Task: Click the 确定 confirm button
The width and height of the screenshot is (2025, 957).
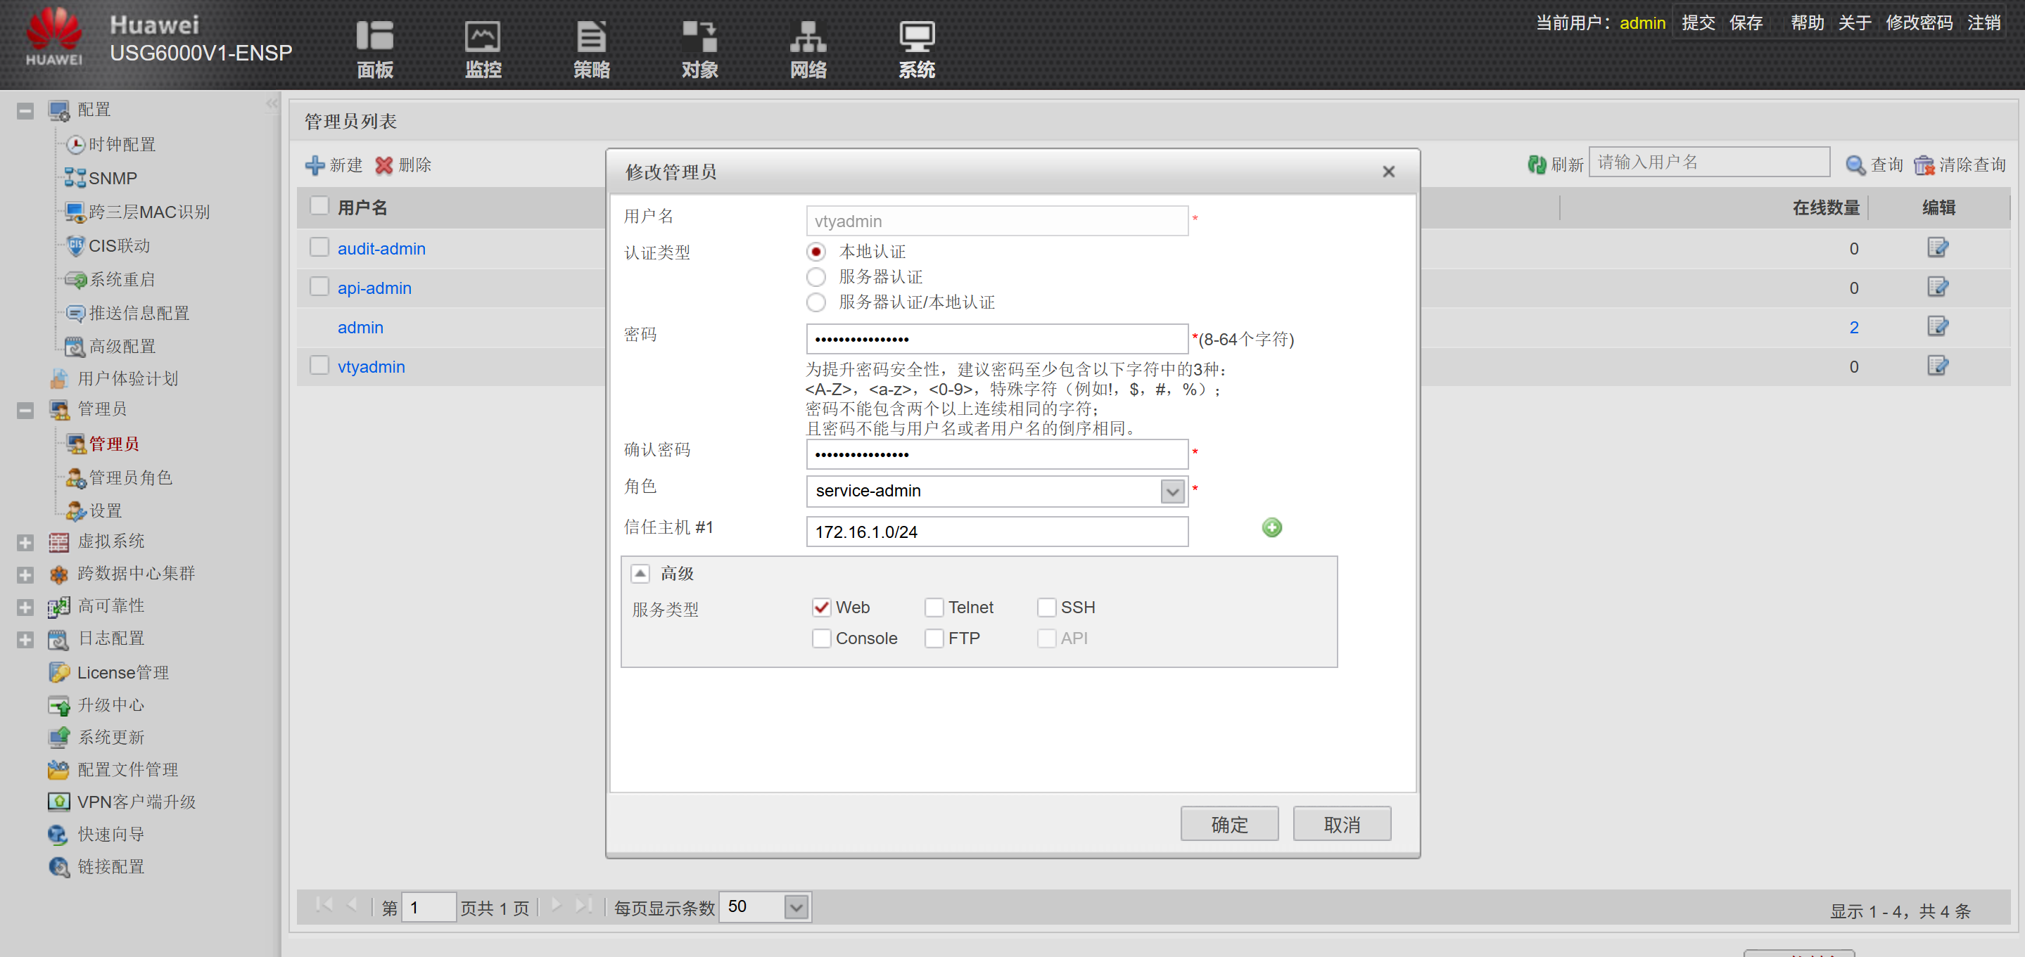Action: pyautogui.click(x=1229, y=824)
